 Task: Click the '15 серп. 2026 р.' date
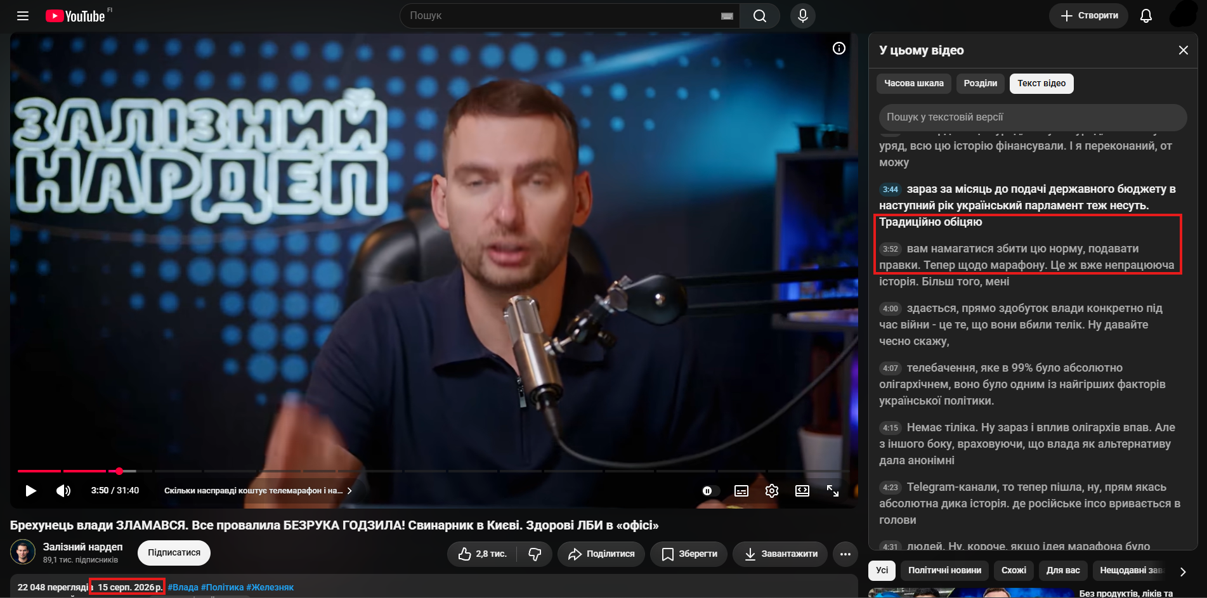point(130,587)
